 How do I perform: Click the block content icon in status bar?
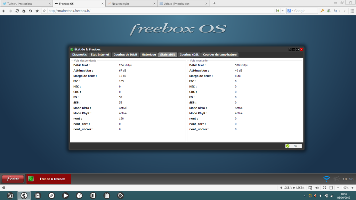(x=310, y=188)
